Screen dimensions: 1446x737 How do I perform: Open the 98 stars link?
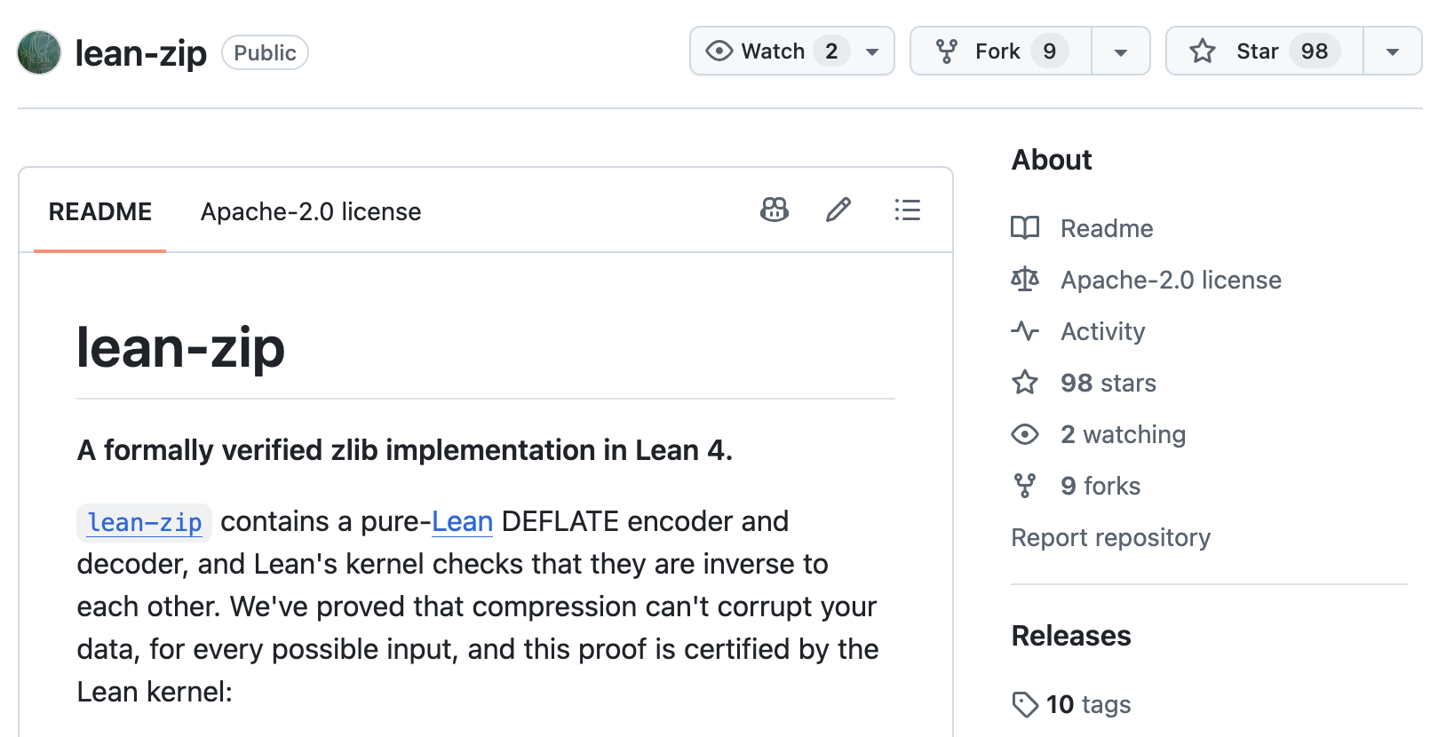click(x=1108, y=383)
